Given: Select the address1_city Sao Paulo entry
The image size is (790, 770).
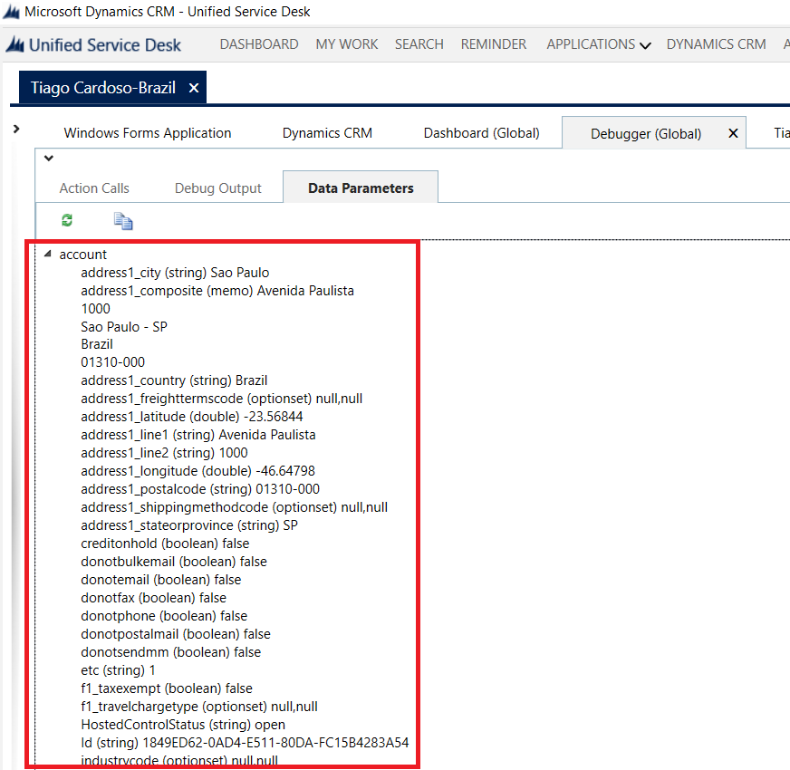Looking at the screenshot, I should (175, 272).
